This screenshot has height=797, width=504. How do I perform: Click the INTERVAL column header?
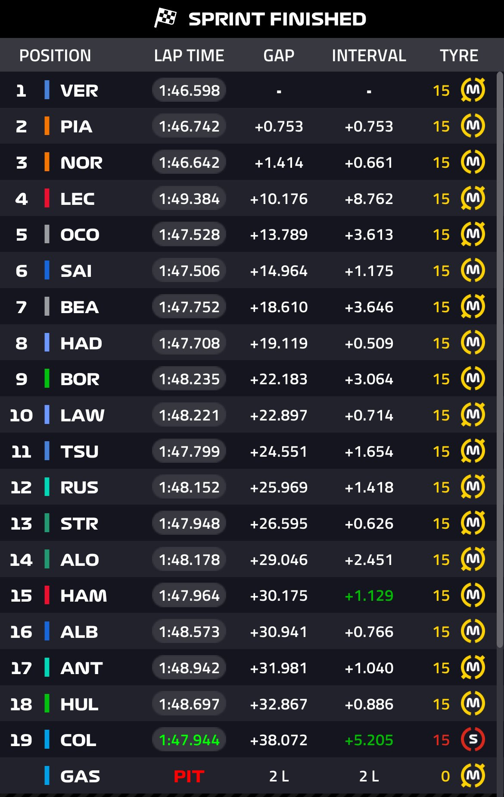[x=369, y=56]
